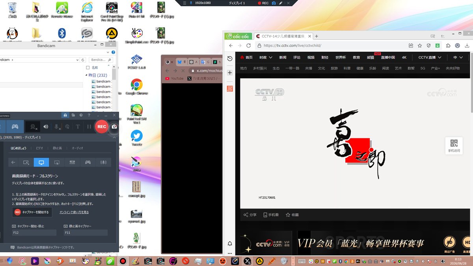This screenshot has height=266, width=473.
Task: Open the profile icon in Cốc Cốc toolbar
Action: tap(458, 46)
